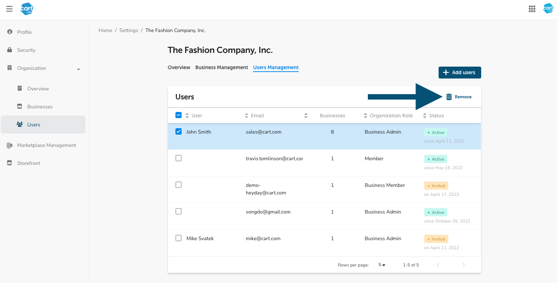Toggle the select-all users header checkbox
The image size is (557, 283).
(x=178, y=115)
